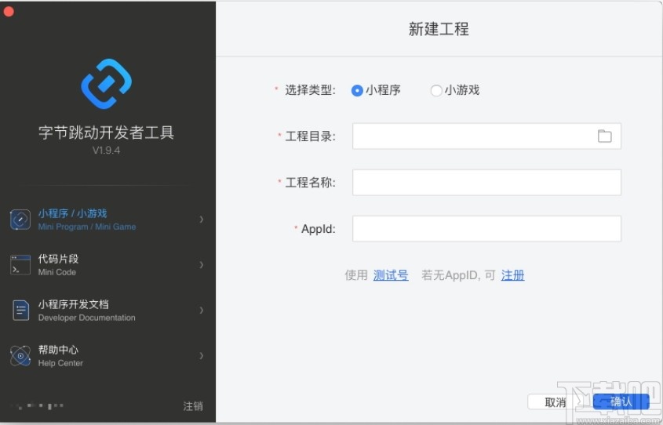Image resolution: width=663 pixels, height=425 pixels.
Task: Focus the AppId input field
Action: click(x=486, y=228)
